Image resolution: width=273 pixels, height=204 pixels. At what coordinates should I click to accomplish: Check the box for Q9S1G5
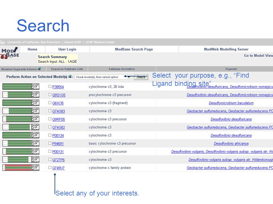click(x=50, y=95)
